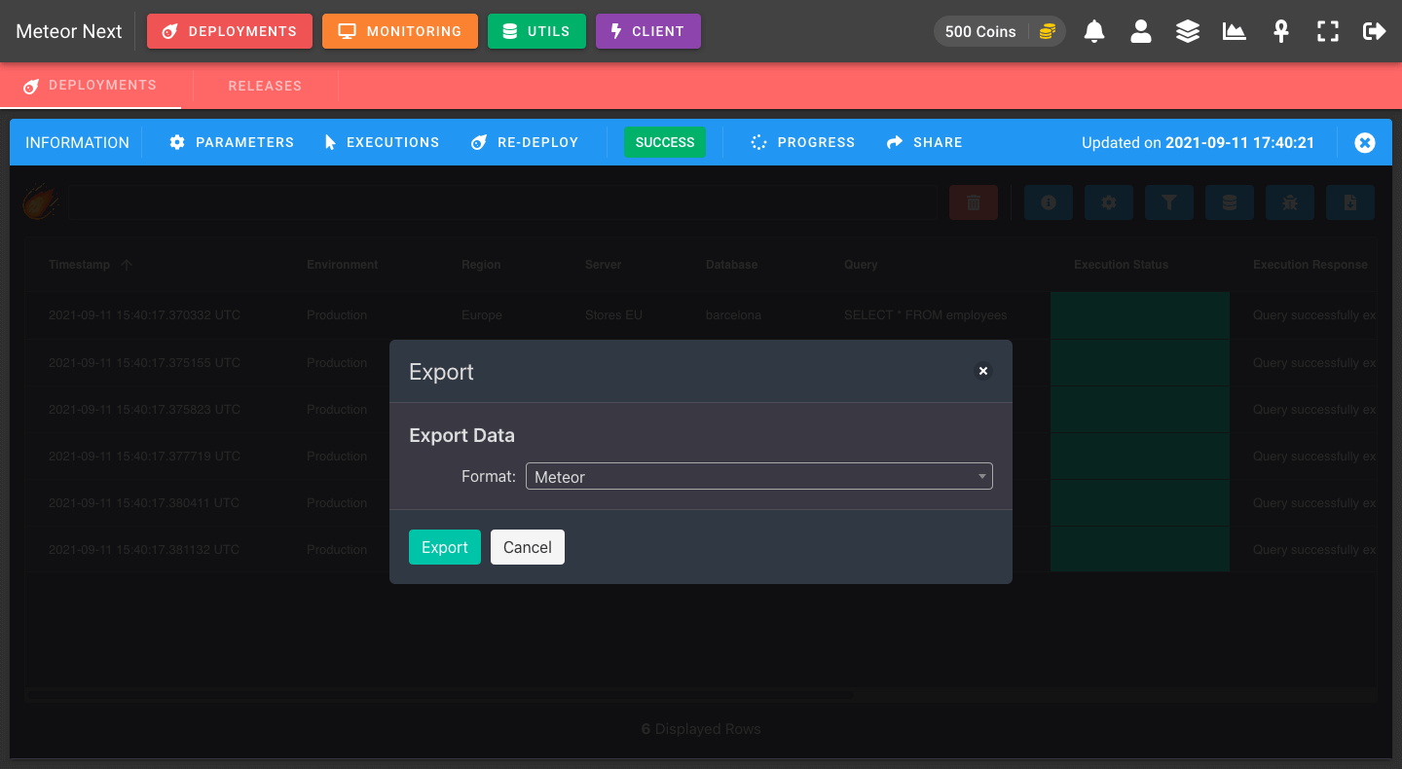This screenshot has width=1402, height=769.
Task: Open EXECUTIONS in the information bar
Action: click(382, 142)
